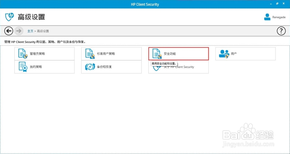290x154 pixels.
Task: Open the 用户 tile
Action: click(245, 54)
